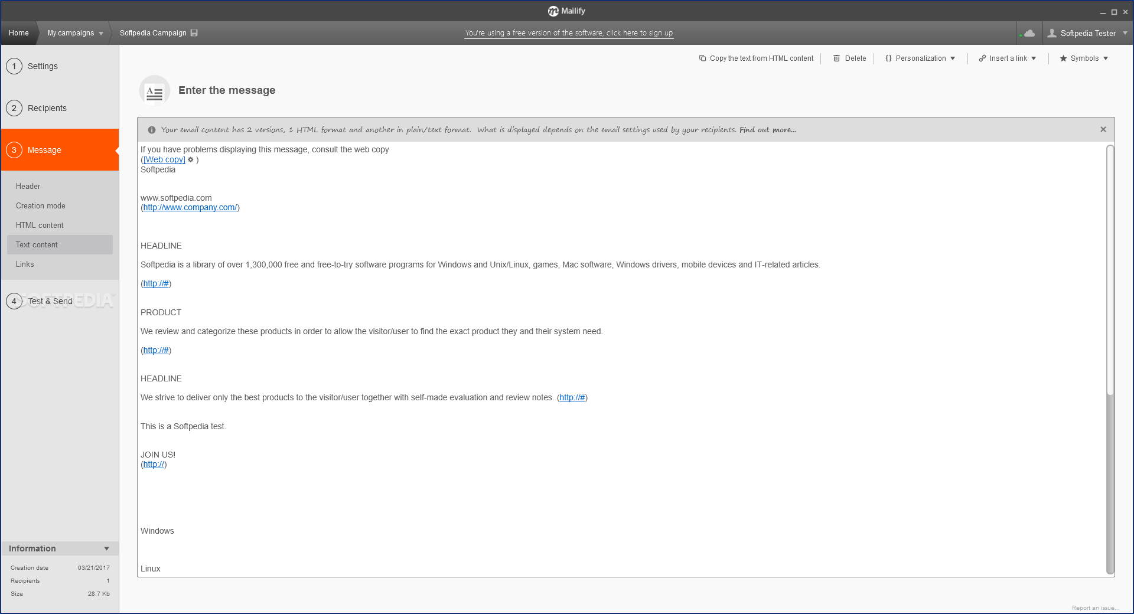Click the PRODUCT heading text in editor
1134x614 pixels.
pyautogui.click(x=161, y=312)
